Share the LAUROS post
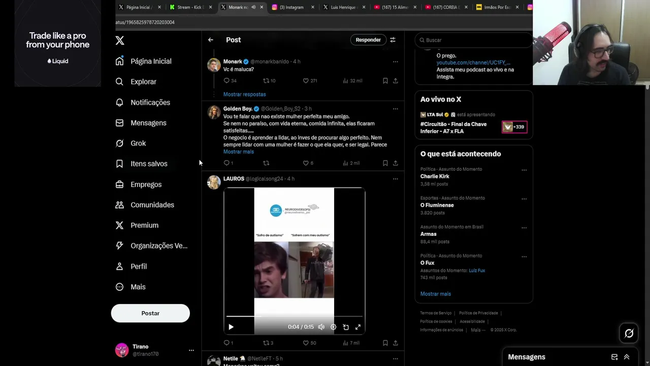Screen dimensions: 650x366 point(396,343)
